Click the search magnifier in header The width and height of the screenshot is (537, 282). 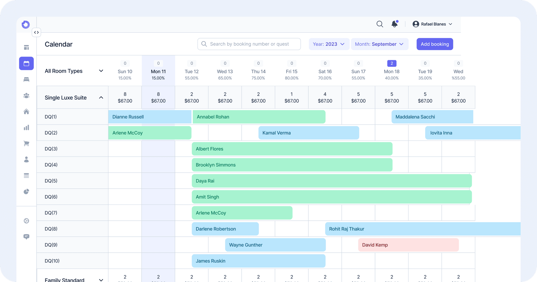(380, 24)
